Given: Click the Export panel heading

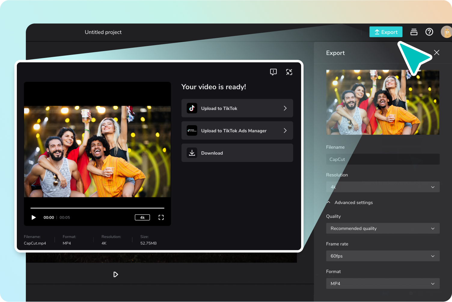Looking at the screenshot, I should pyautogui.click(x=335, y=53).
